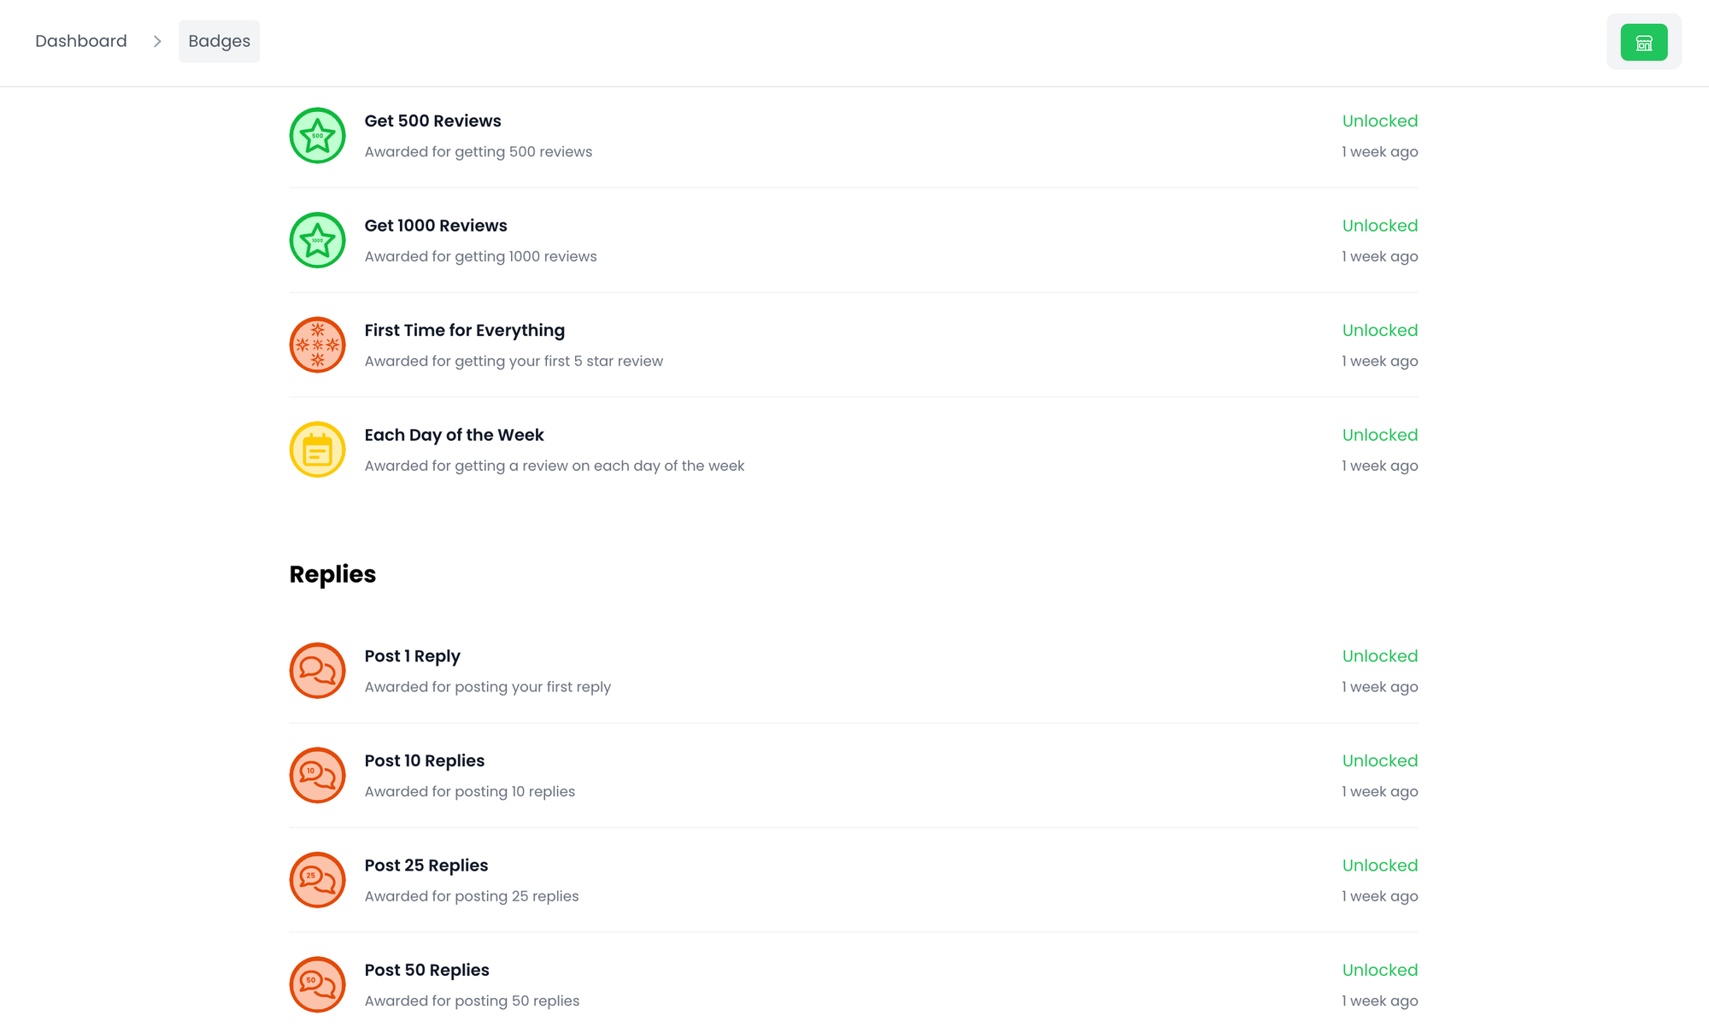Click the Post 10 Replies badge icon
This screenshot has width=1709, height=1033.
[317, 776]
